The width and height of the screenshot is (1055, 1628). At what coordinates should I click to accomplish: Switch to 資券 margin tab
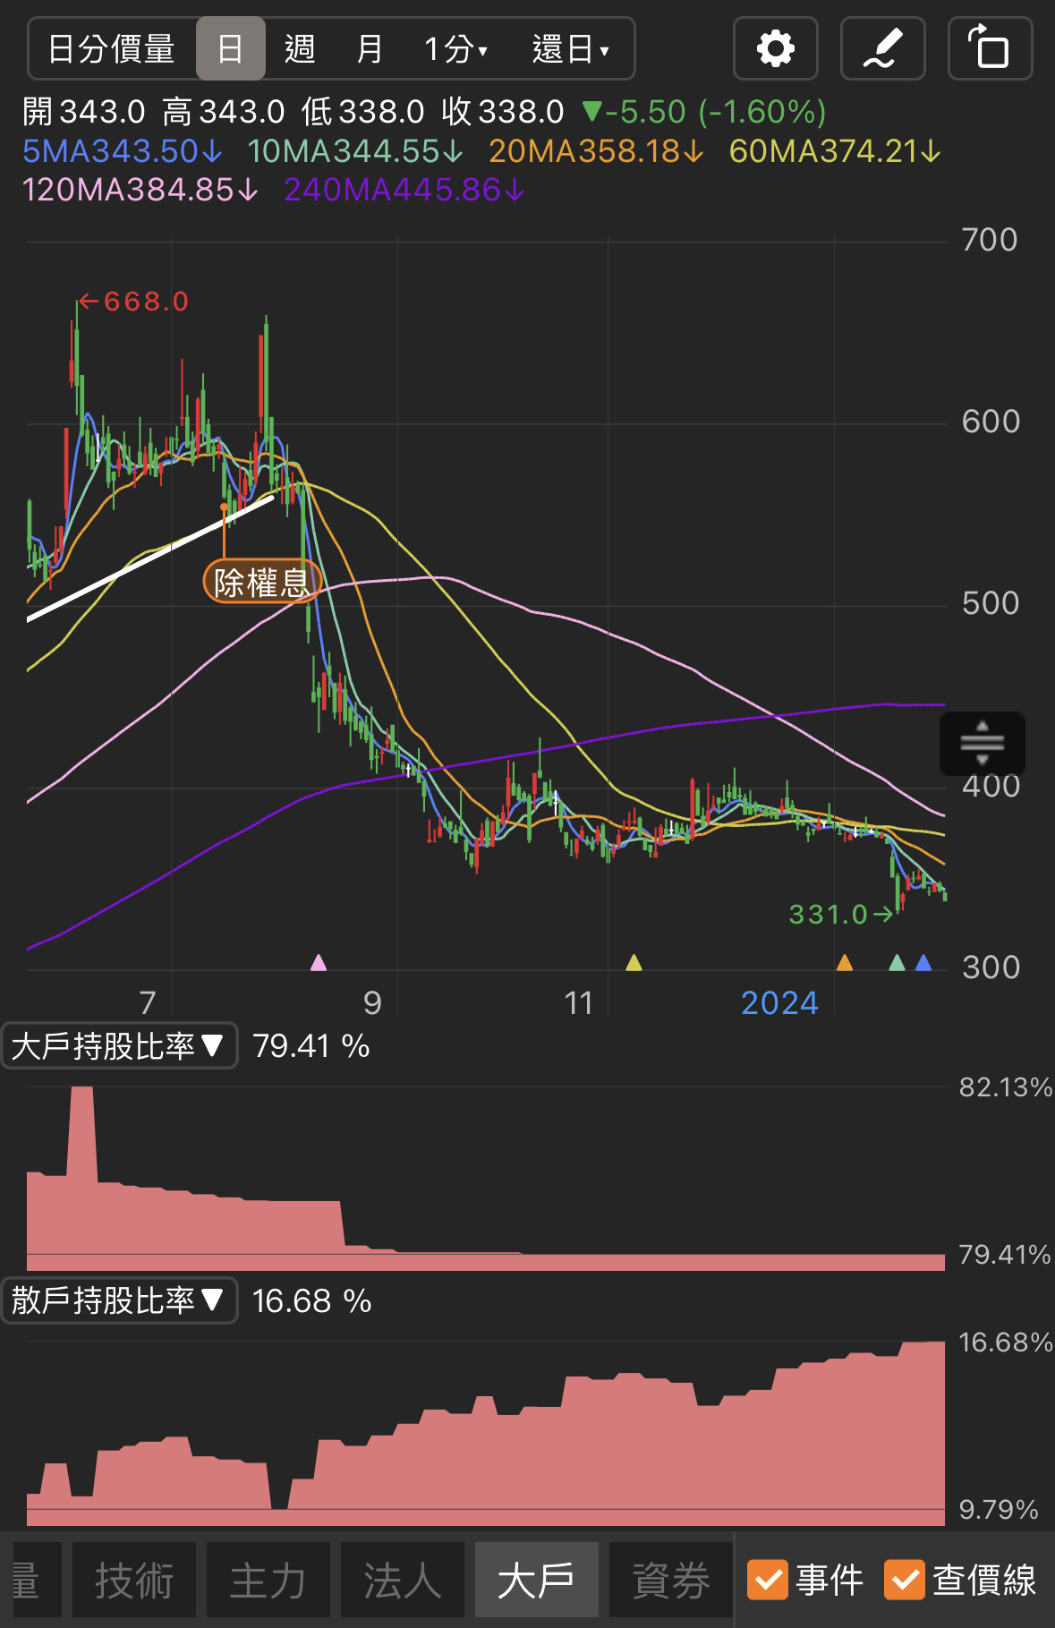point(670,1580)
